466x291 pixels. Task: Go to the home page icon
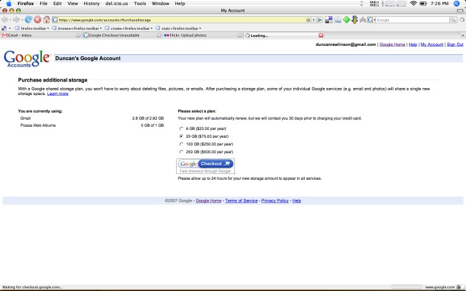tap(47, 20)
